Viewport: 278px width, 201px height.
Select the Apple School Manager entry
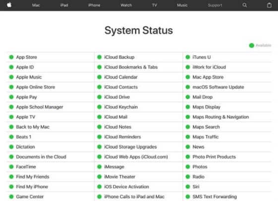point(40,107)
